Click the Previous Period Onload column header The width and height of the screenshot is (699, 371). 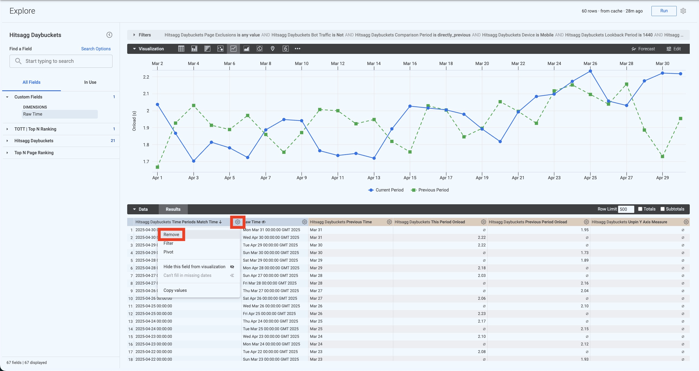528,222
